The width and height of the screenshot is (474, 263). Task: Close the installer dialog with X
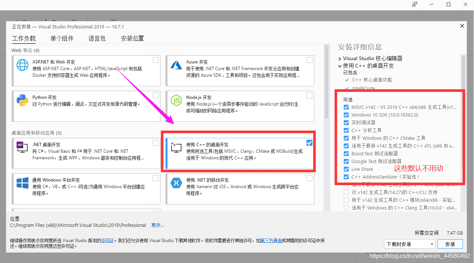(462, 26)
